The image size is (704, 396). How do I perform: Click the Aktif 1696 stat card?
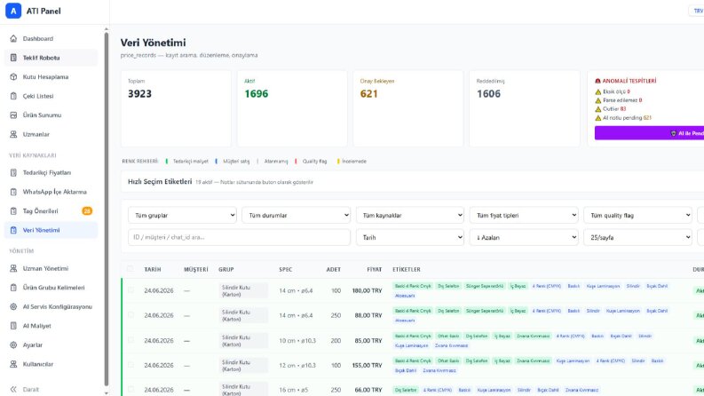click(292, 108)
